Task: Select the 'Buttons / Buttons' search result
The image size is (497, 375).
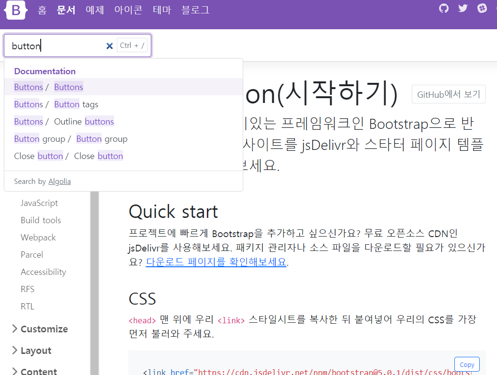Action: click(124, 87)
